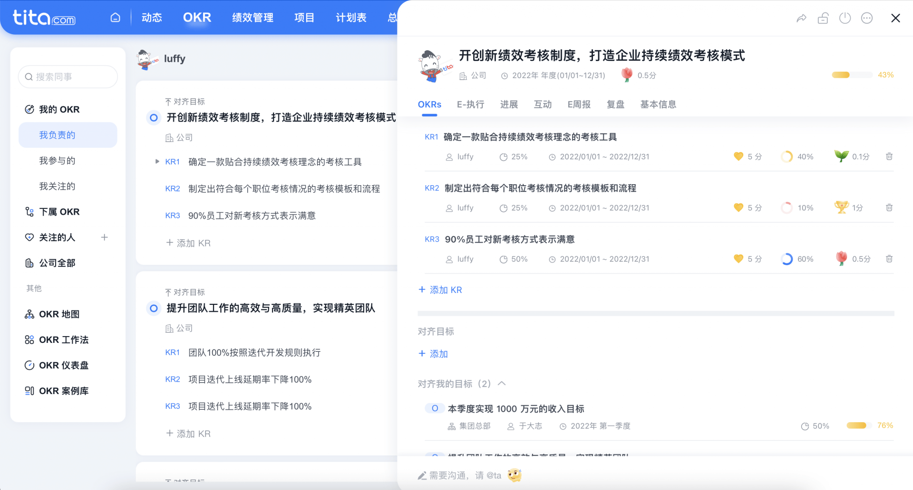Open the 10% progress ring on KR2

tap(787, 207)
